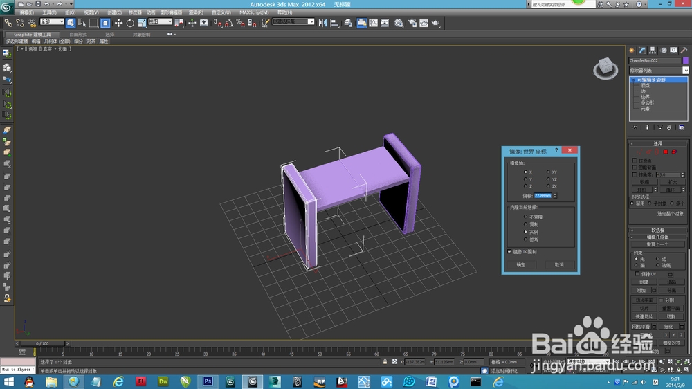
Task: Choose 复制 clone option
Action: (525, 224)
